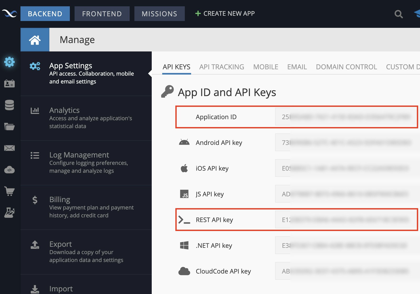The image size is (420, 294).
Task: Click the Import download icon
Action: click(35, 289)
